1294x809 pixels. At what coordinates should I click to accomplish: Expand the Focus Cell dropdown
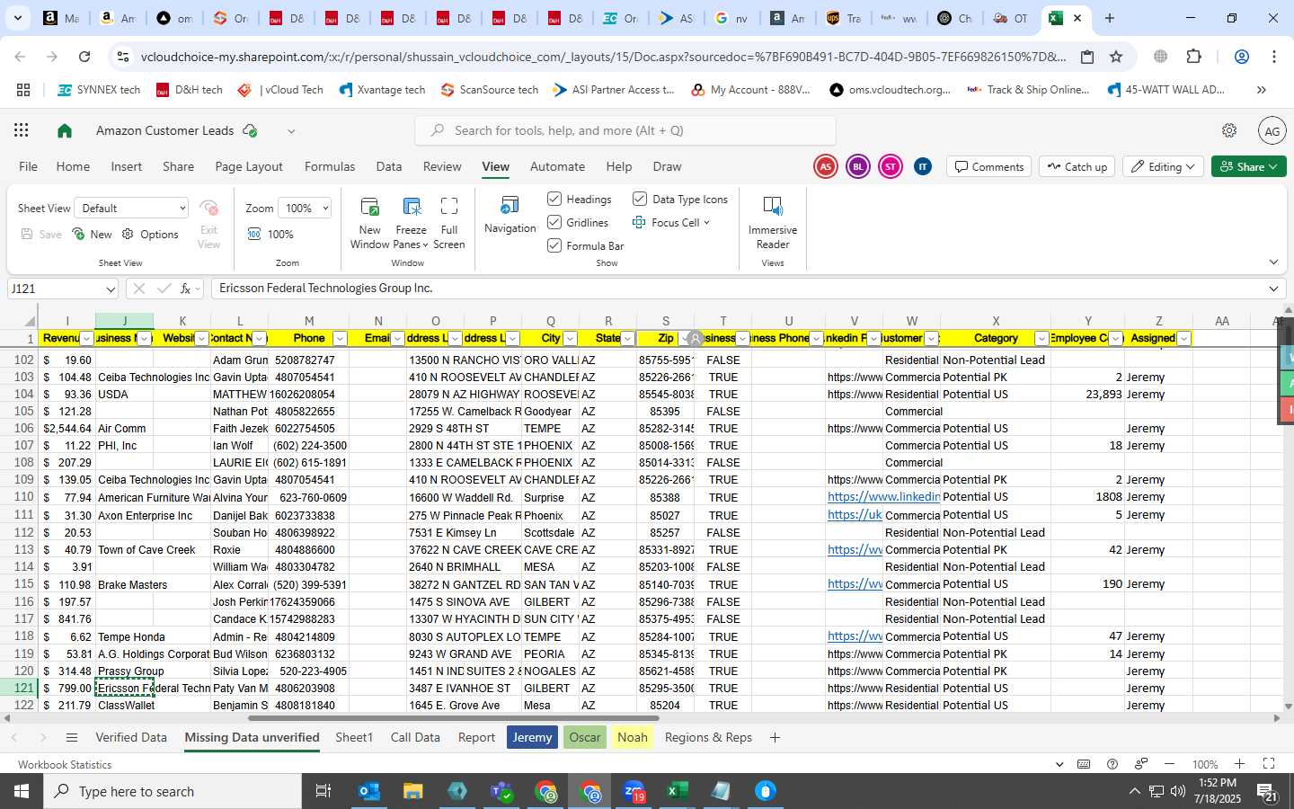706,223
